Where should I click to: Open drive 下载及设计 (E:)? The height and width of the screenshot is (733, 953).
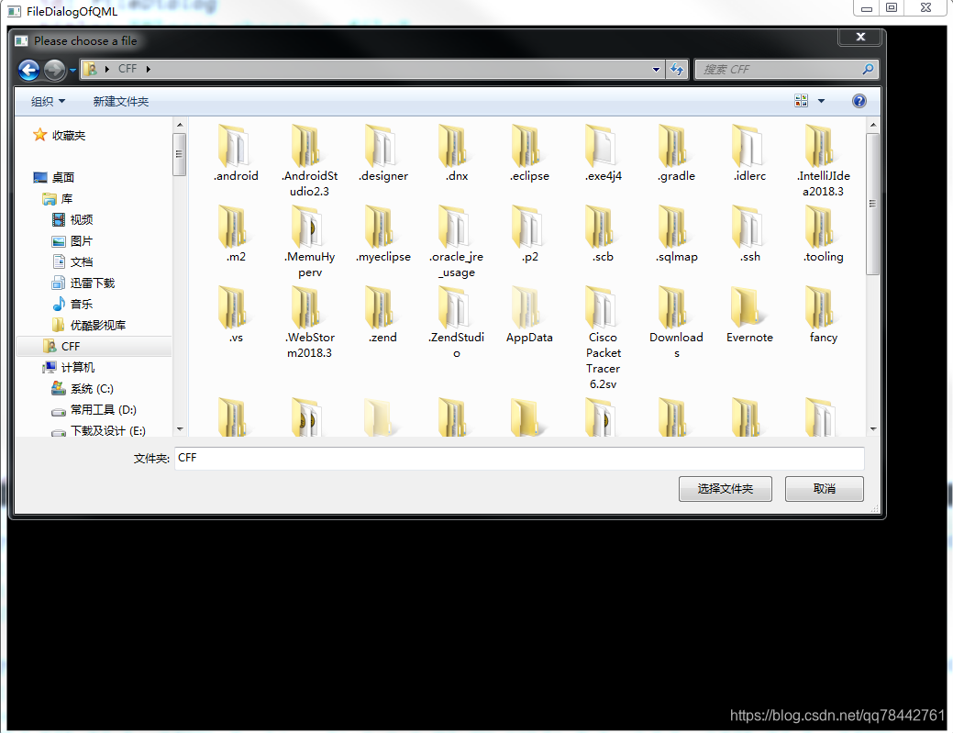coord(98,430)
